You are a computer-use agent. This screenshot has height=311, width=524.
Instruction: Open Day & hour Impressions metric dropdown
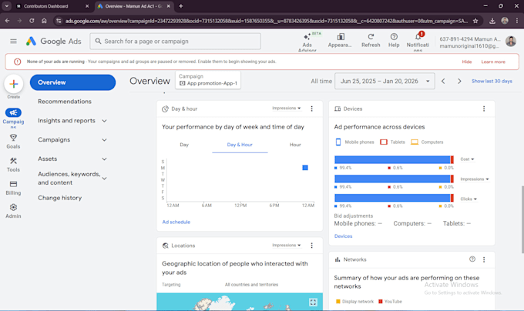tap(287, 108)
